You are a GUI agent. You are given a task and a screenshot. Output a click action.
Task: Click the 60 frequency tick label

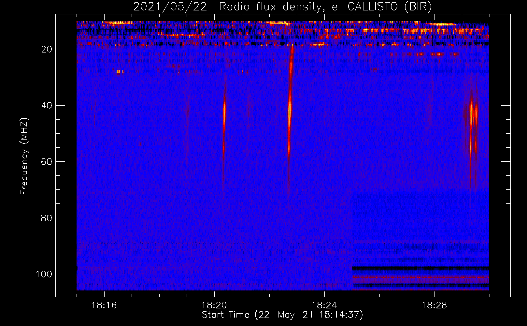coord(47,162)
